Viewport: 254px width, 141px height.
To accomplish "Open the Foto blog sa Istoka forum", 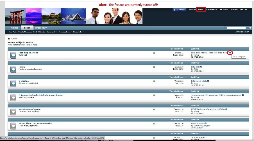I will (x=28, y=53).
